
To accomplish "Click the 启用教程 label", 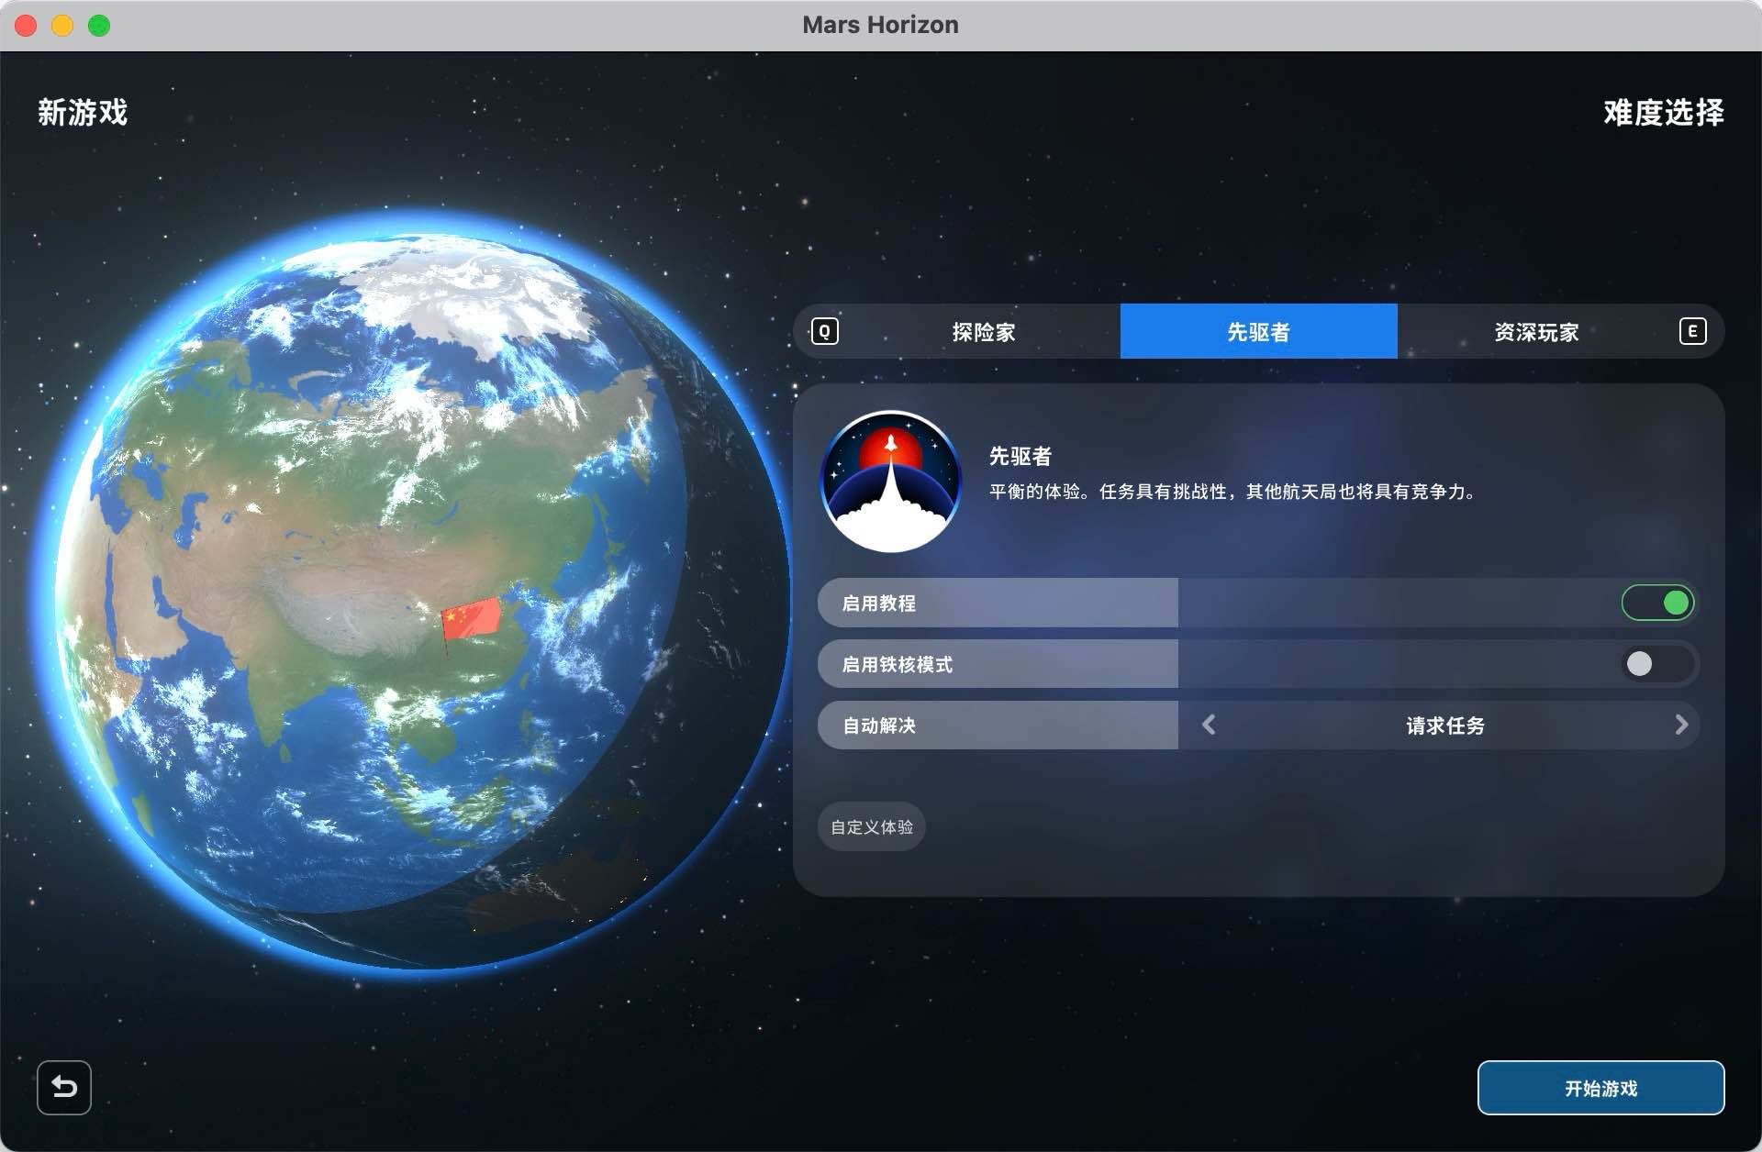I will tap(878, 604).
